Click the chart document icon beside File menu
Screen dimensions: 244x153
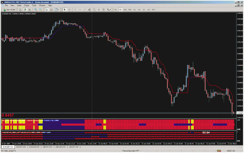click(3, 5)
